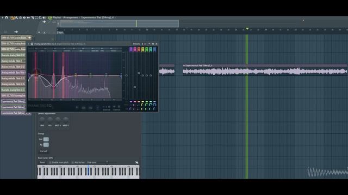Click the PAN knob in Levels adjustment
The image size is (348, 195).
pyautogui.click(x=42, y=120)
